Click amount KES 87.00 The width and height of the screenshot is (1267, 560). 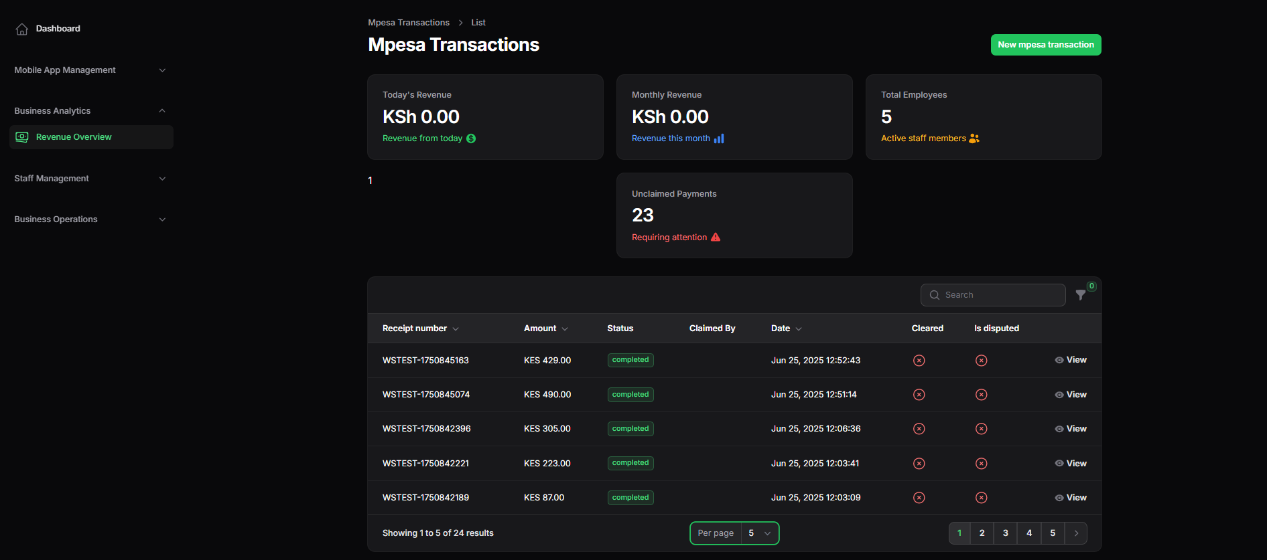tap(544, 498)
